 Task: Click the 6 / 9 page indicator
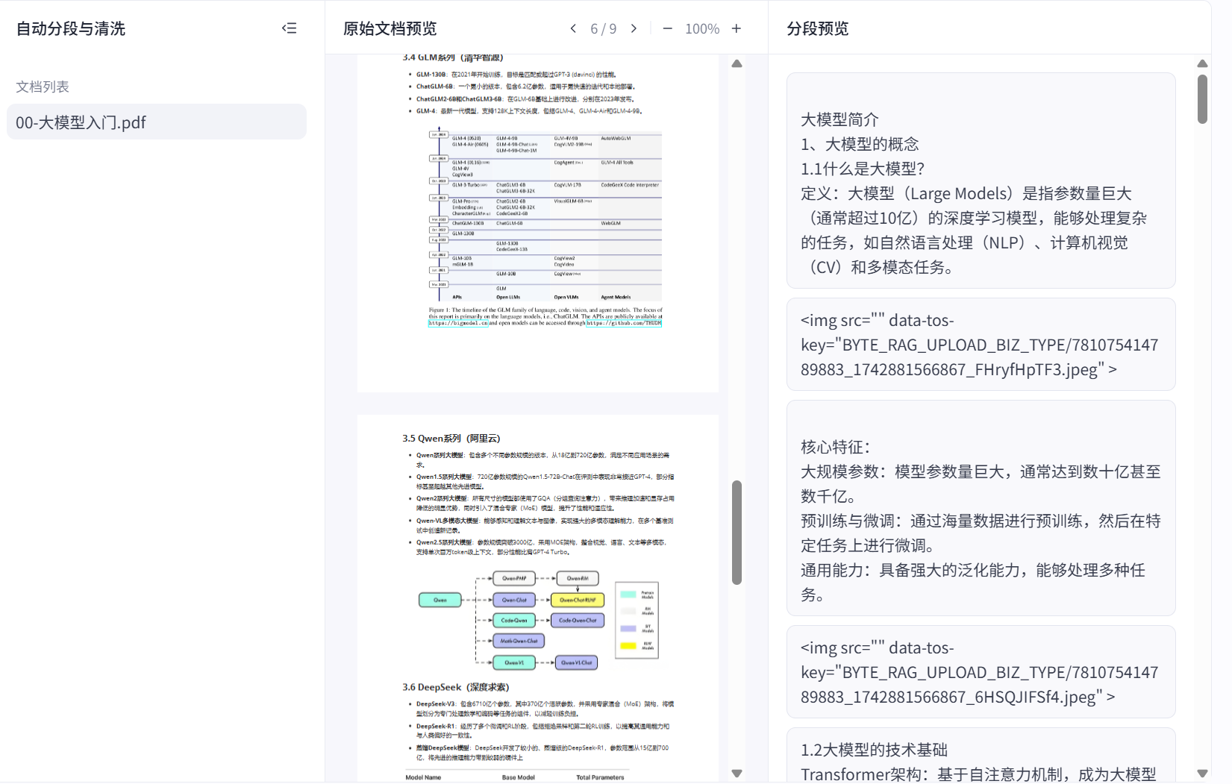[603, 28]
